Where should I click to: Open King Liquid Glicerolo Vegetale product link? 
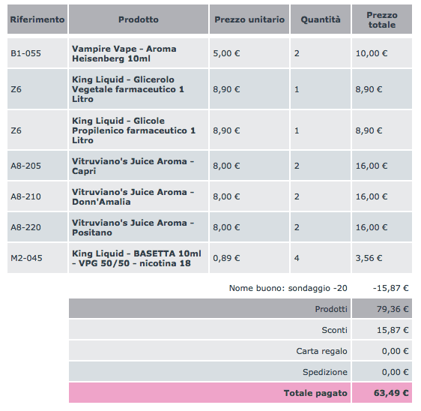pos(128,89)
